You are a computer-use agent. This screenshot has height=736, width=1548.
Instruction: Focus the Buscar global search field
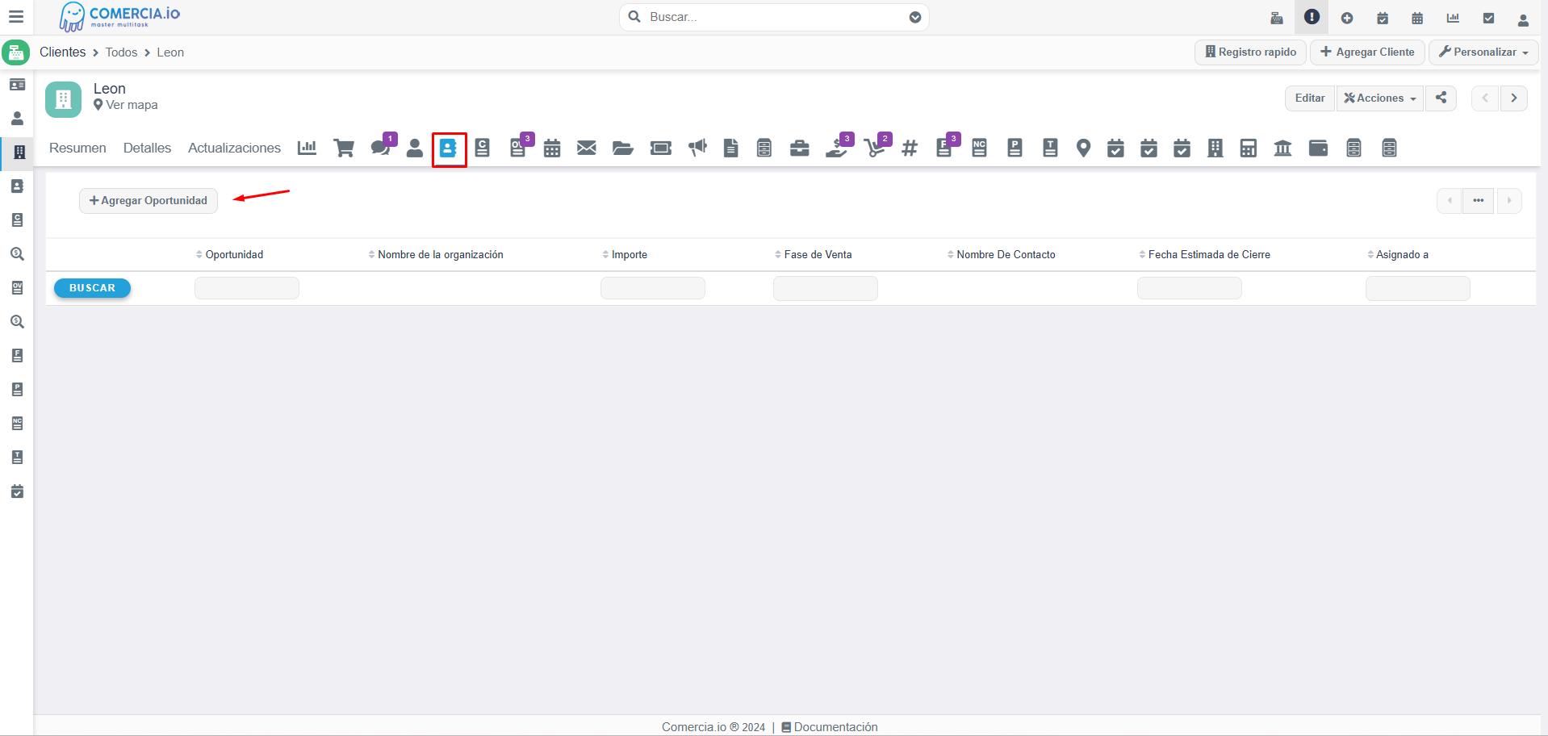pos(774,17)
